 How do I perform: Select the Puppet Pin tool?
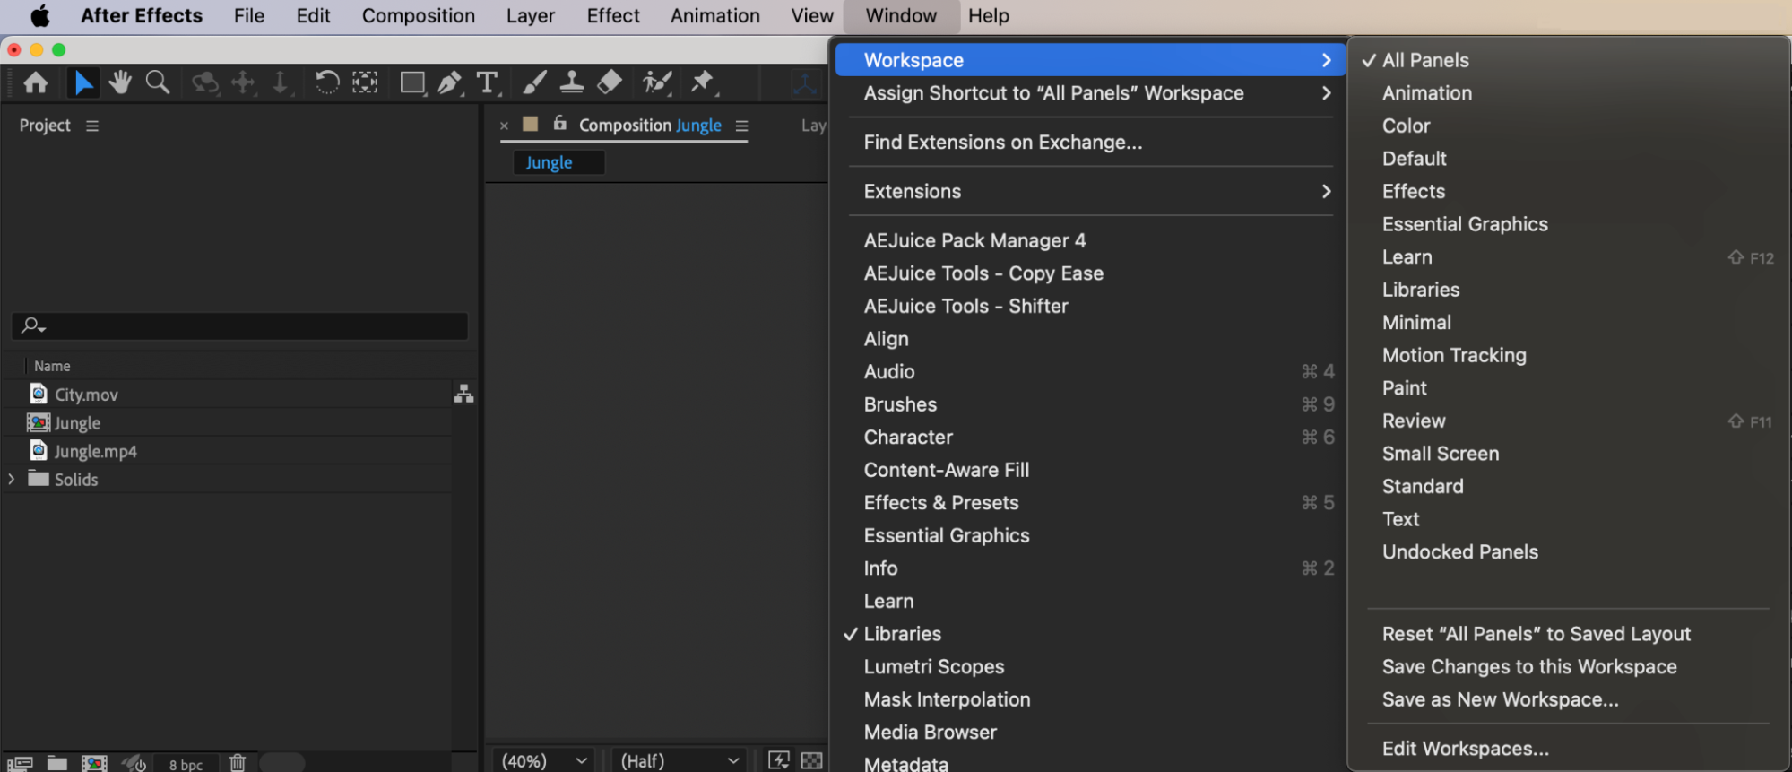(x=703, y=83)
